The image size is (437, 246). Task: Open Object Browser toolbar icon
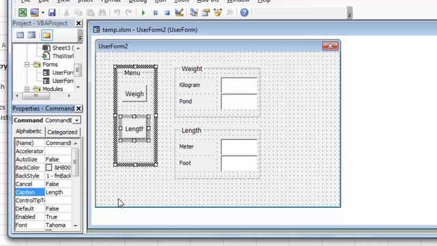(218, 12)
